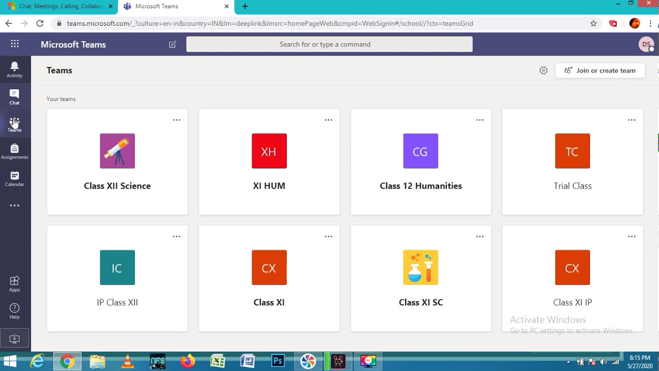The width and height of the screenshot is (659, 371).
Task: Select the Microsoft Teams browser tab
Action: (x=175, y=6)
